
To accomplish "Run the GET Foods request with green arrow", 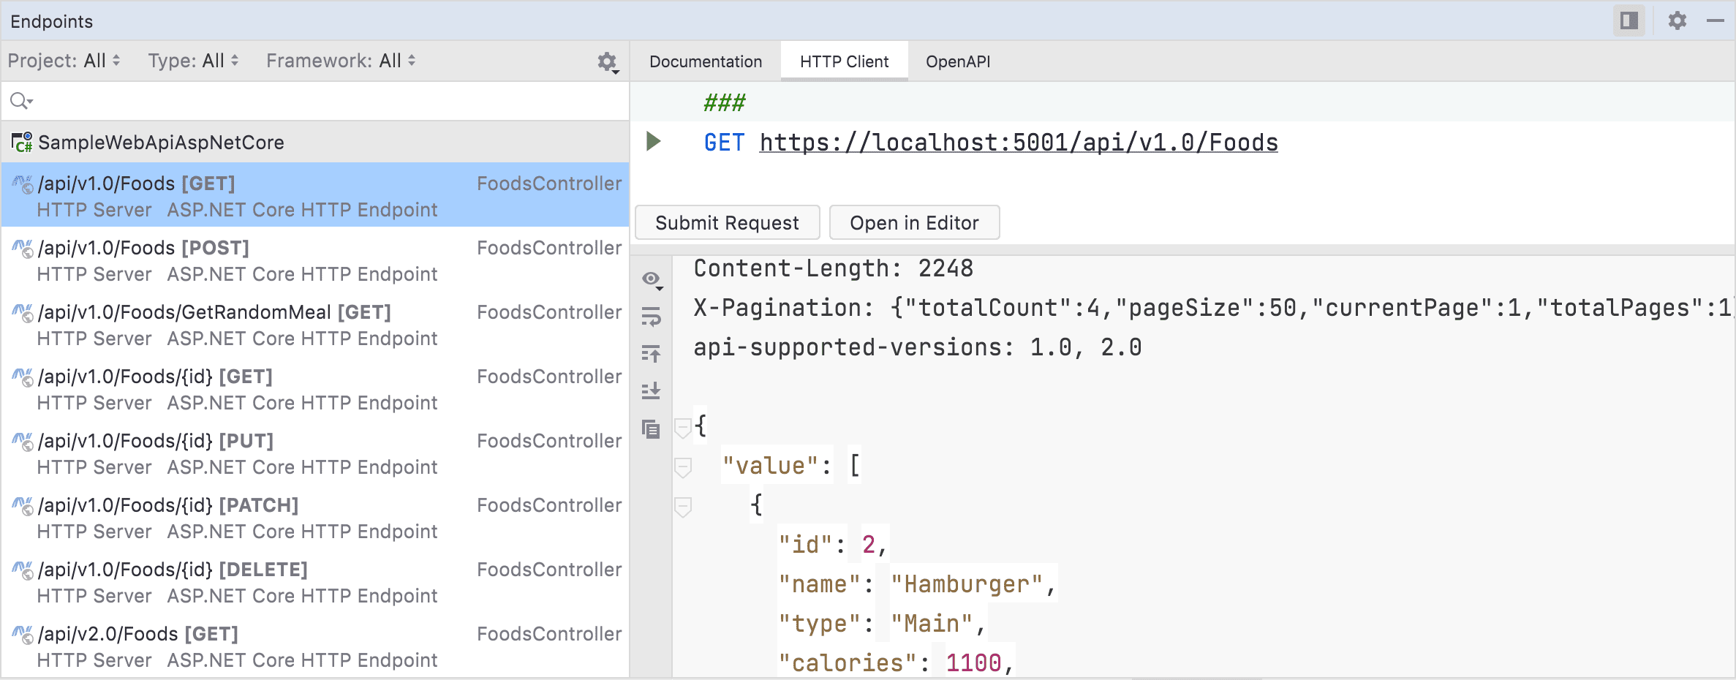I will pyautogui.click(x=653, y=142).
